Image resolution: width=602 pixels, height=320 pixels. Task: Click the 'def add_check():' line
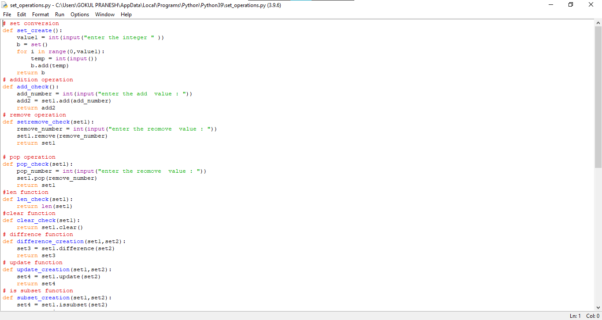coord(31,87)
